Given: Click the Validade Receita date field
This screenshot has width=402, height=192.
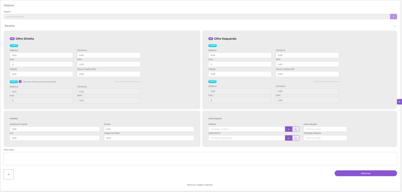Looking at the screenshot, I should click(x=325, y=138).
